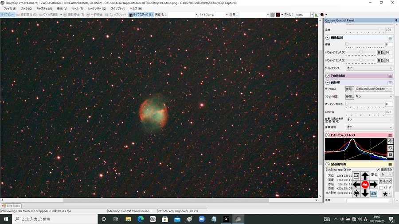Click 自動 button for ホワイトバランス(R)
Screen dimensions: 399x224
(x=380, y=53)
